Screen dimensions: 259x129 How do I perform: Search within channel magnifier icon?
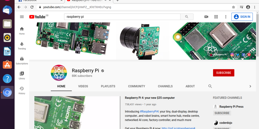click(210, 86)
